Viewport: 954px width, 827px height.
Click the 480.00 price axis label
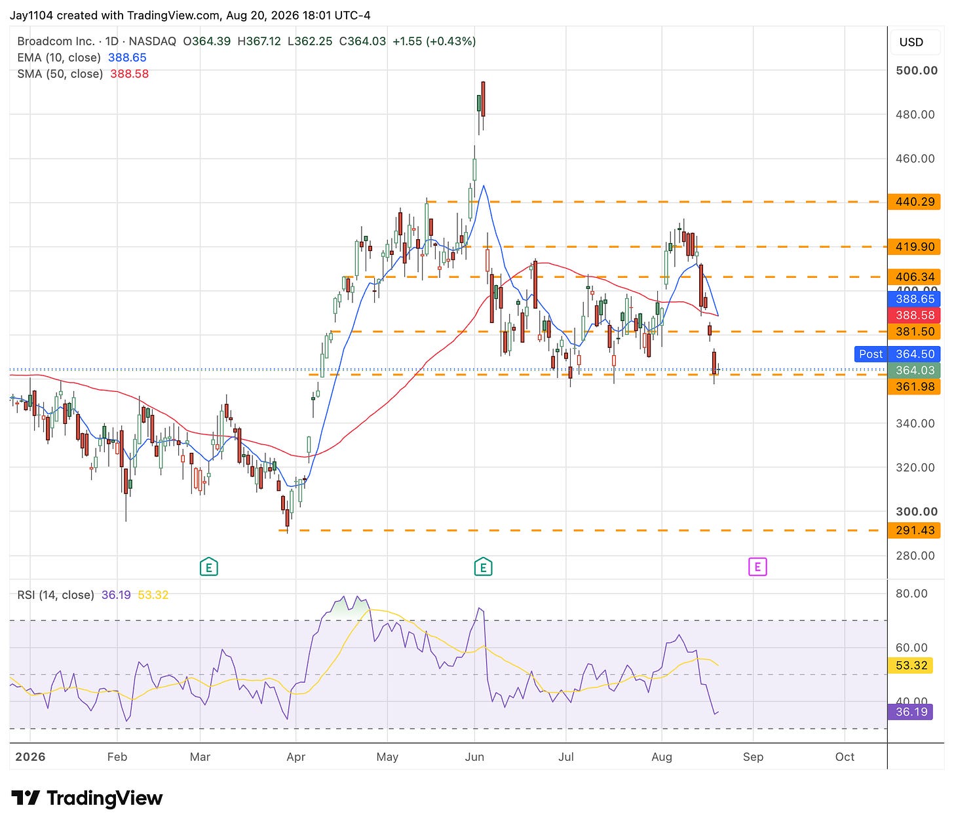(915, 115)
